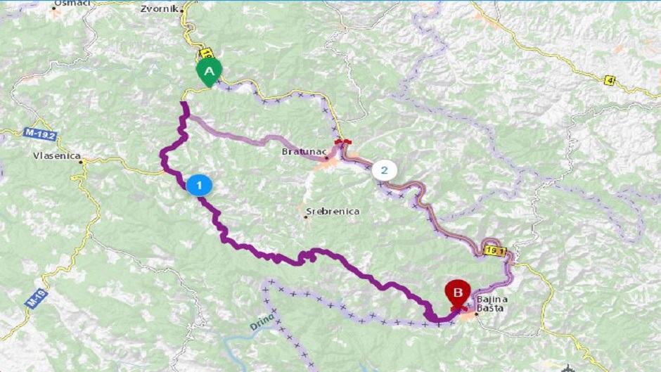Click the yellow road 4 shield
661x372 pixels.
pos(609,81)
